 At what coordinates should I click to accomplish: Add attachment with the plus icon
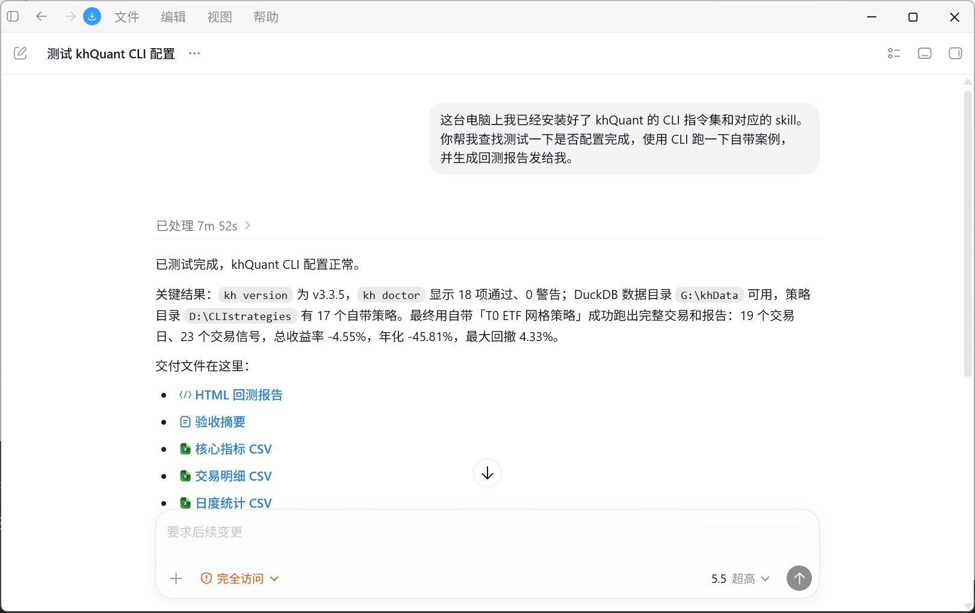pyautogui.click(x=176, y=579)
